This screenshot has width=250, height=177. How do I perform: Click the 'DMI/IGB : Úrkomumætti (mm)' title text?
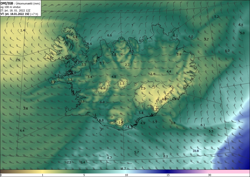[20, 4]
